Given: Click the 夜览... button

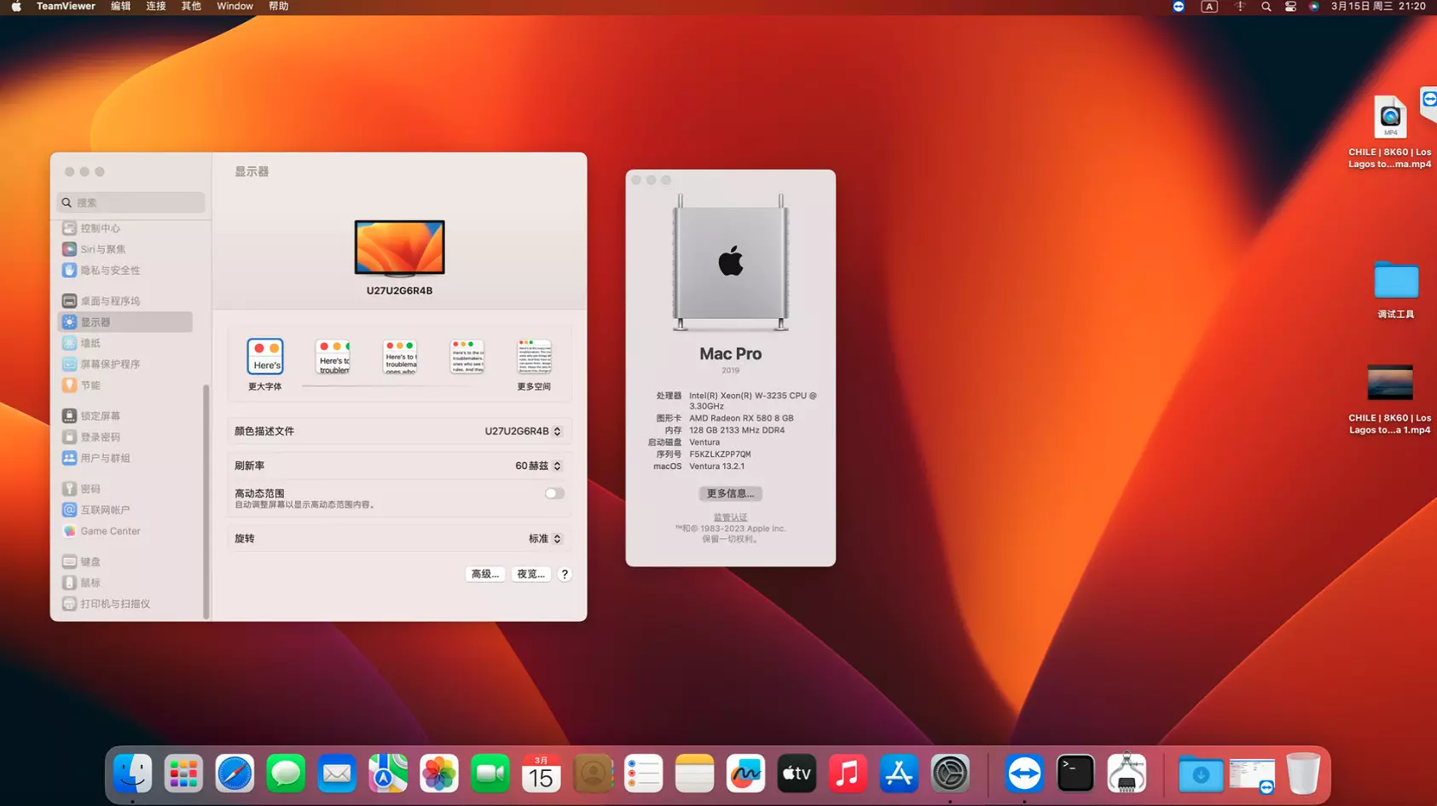Looking at the screenshot, I should click(x=530, y=574).
